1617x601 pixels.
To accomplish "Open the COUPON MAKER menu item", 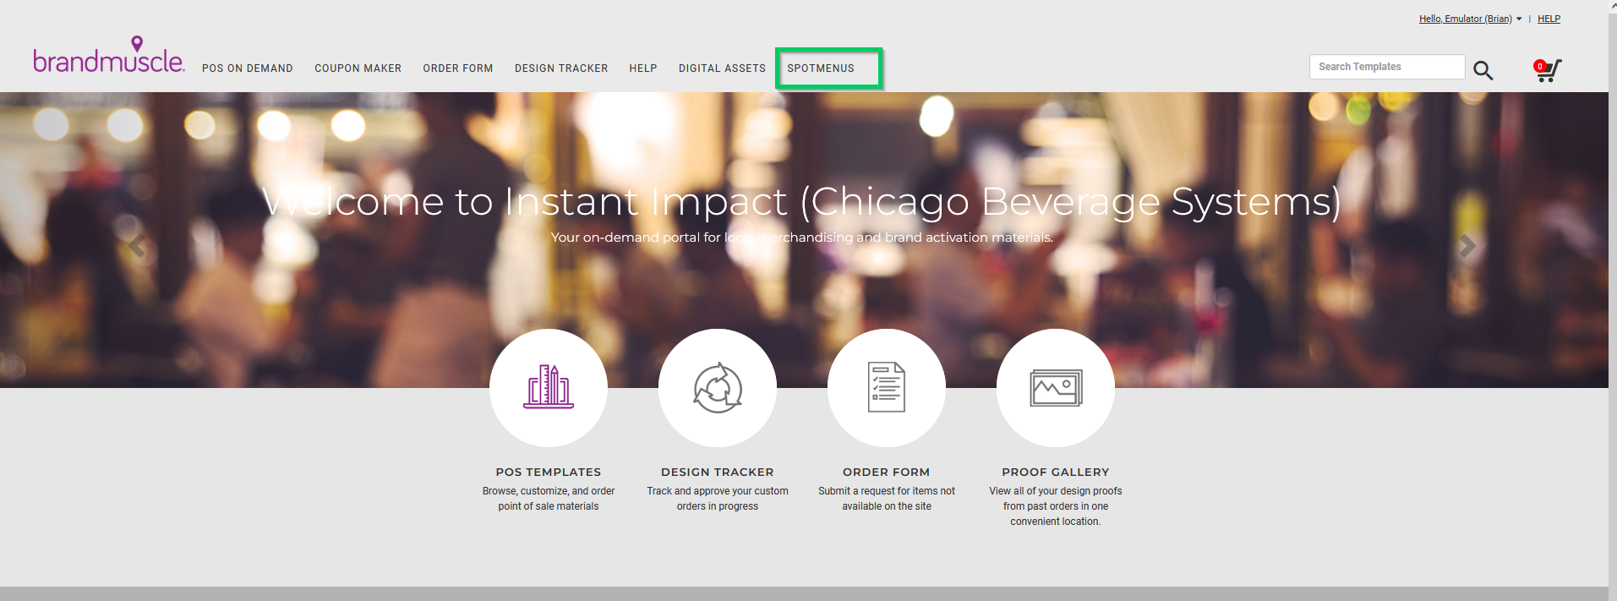I will click(x=358, y=68).
